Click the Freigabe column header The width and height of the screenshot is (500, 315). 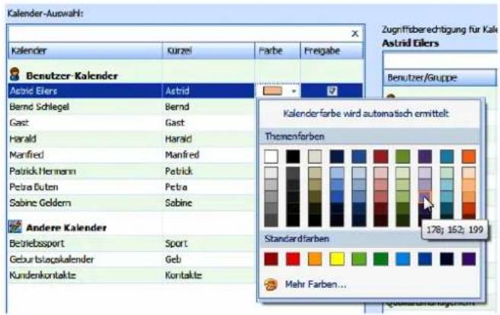tap(332, 51)
